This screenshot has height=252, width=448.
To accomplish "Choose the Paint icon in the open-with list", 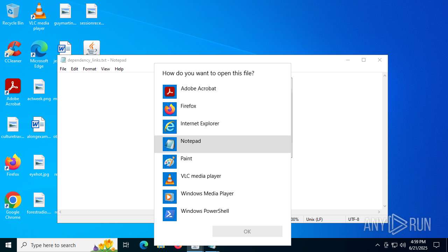I will point(170,162).
